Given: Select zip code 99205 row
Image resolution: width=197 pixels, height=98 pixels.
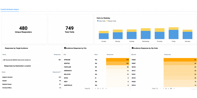Looking at the screenshot, I should point(164,60).
